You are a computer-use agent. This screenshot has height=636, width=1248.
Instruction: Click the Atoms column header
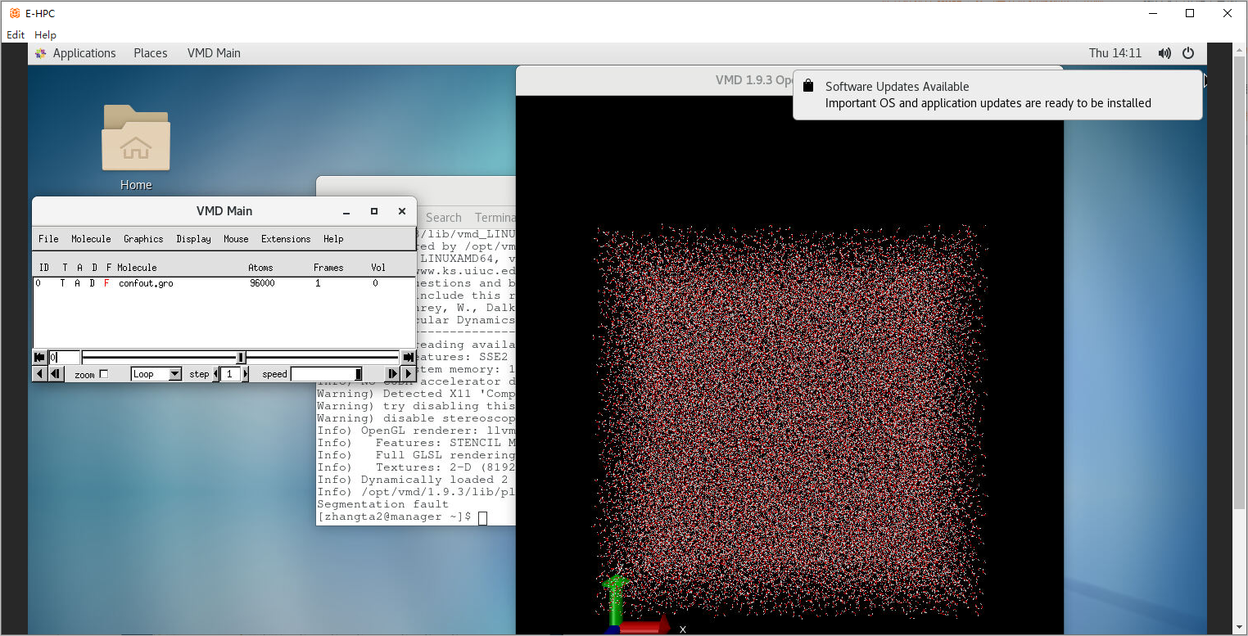point(260,268)
